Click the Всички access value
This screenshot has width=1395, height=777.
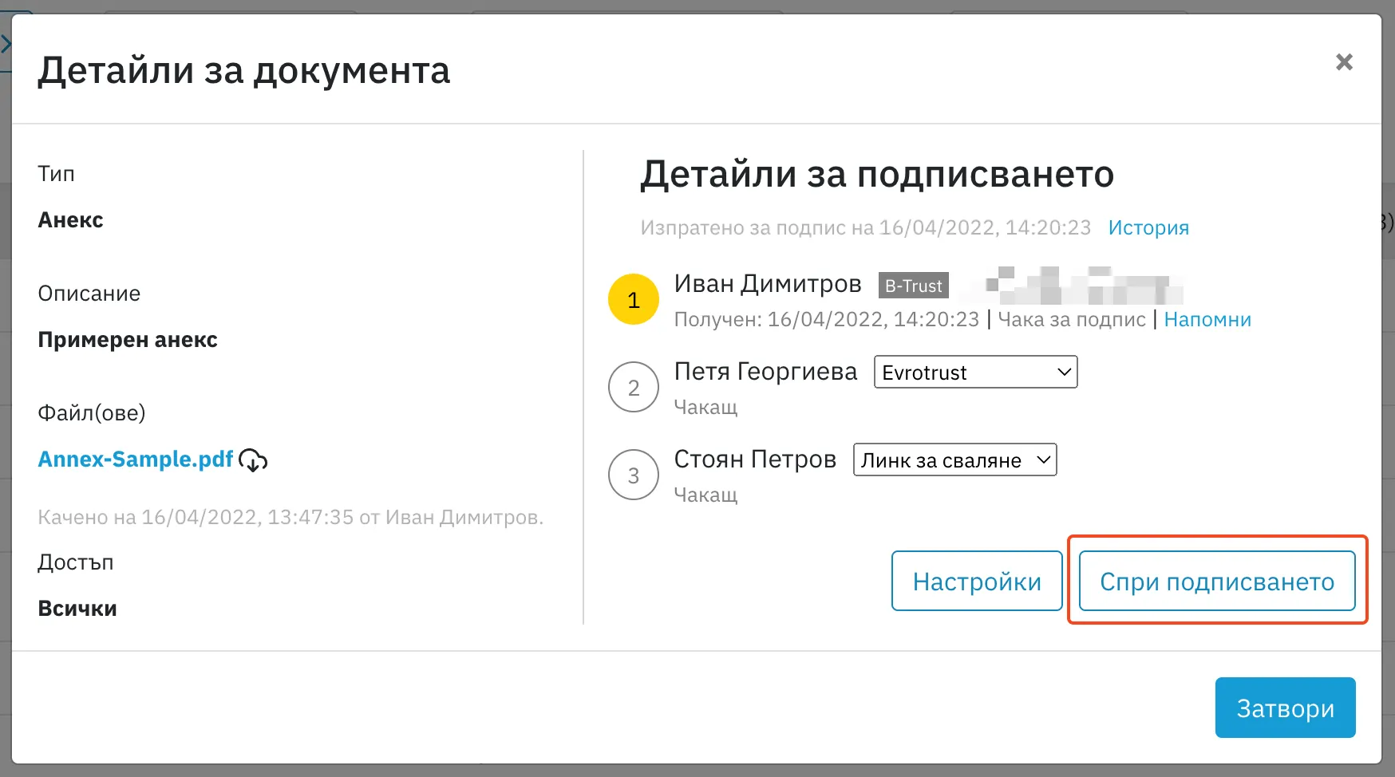77,609
